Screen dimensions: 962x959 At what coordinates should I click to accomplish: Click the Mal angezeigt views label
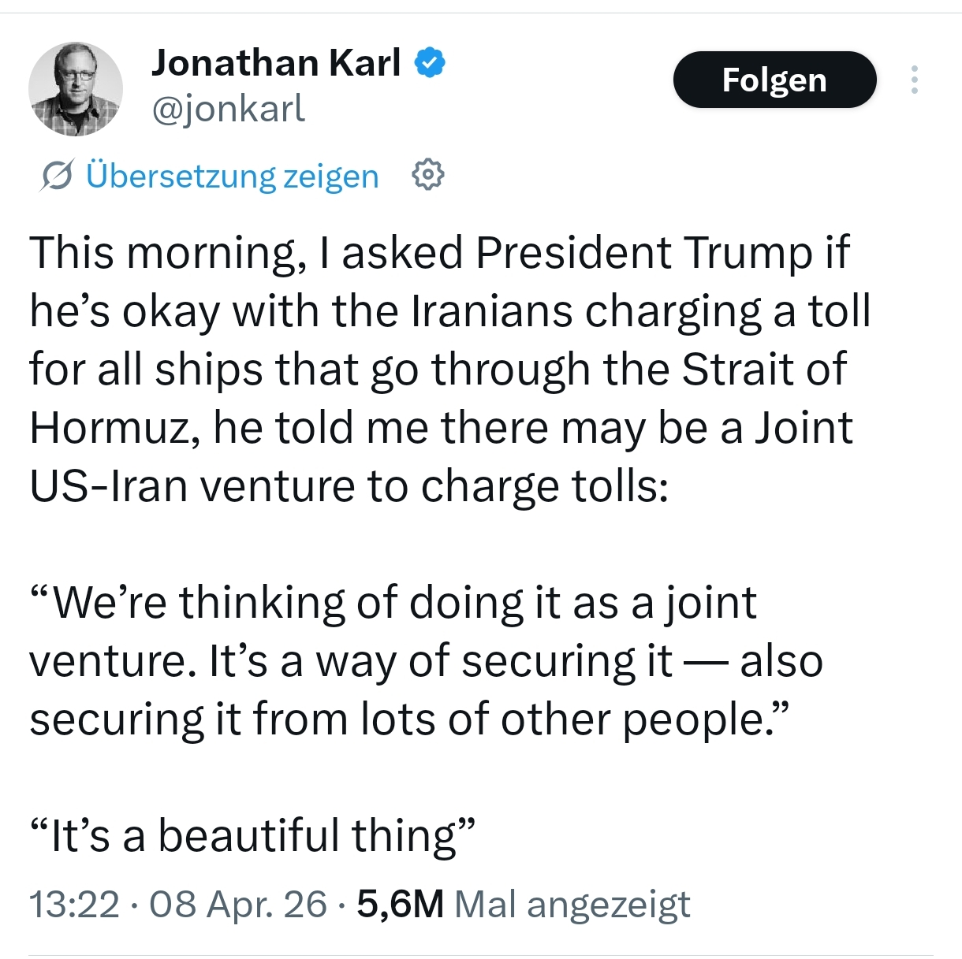point(572,904)
